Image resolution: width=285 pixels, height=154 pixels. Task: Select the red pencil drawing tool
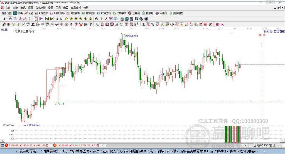(4, 24)
